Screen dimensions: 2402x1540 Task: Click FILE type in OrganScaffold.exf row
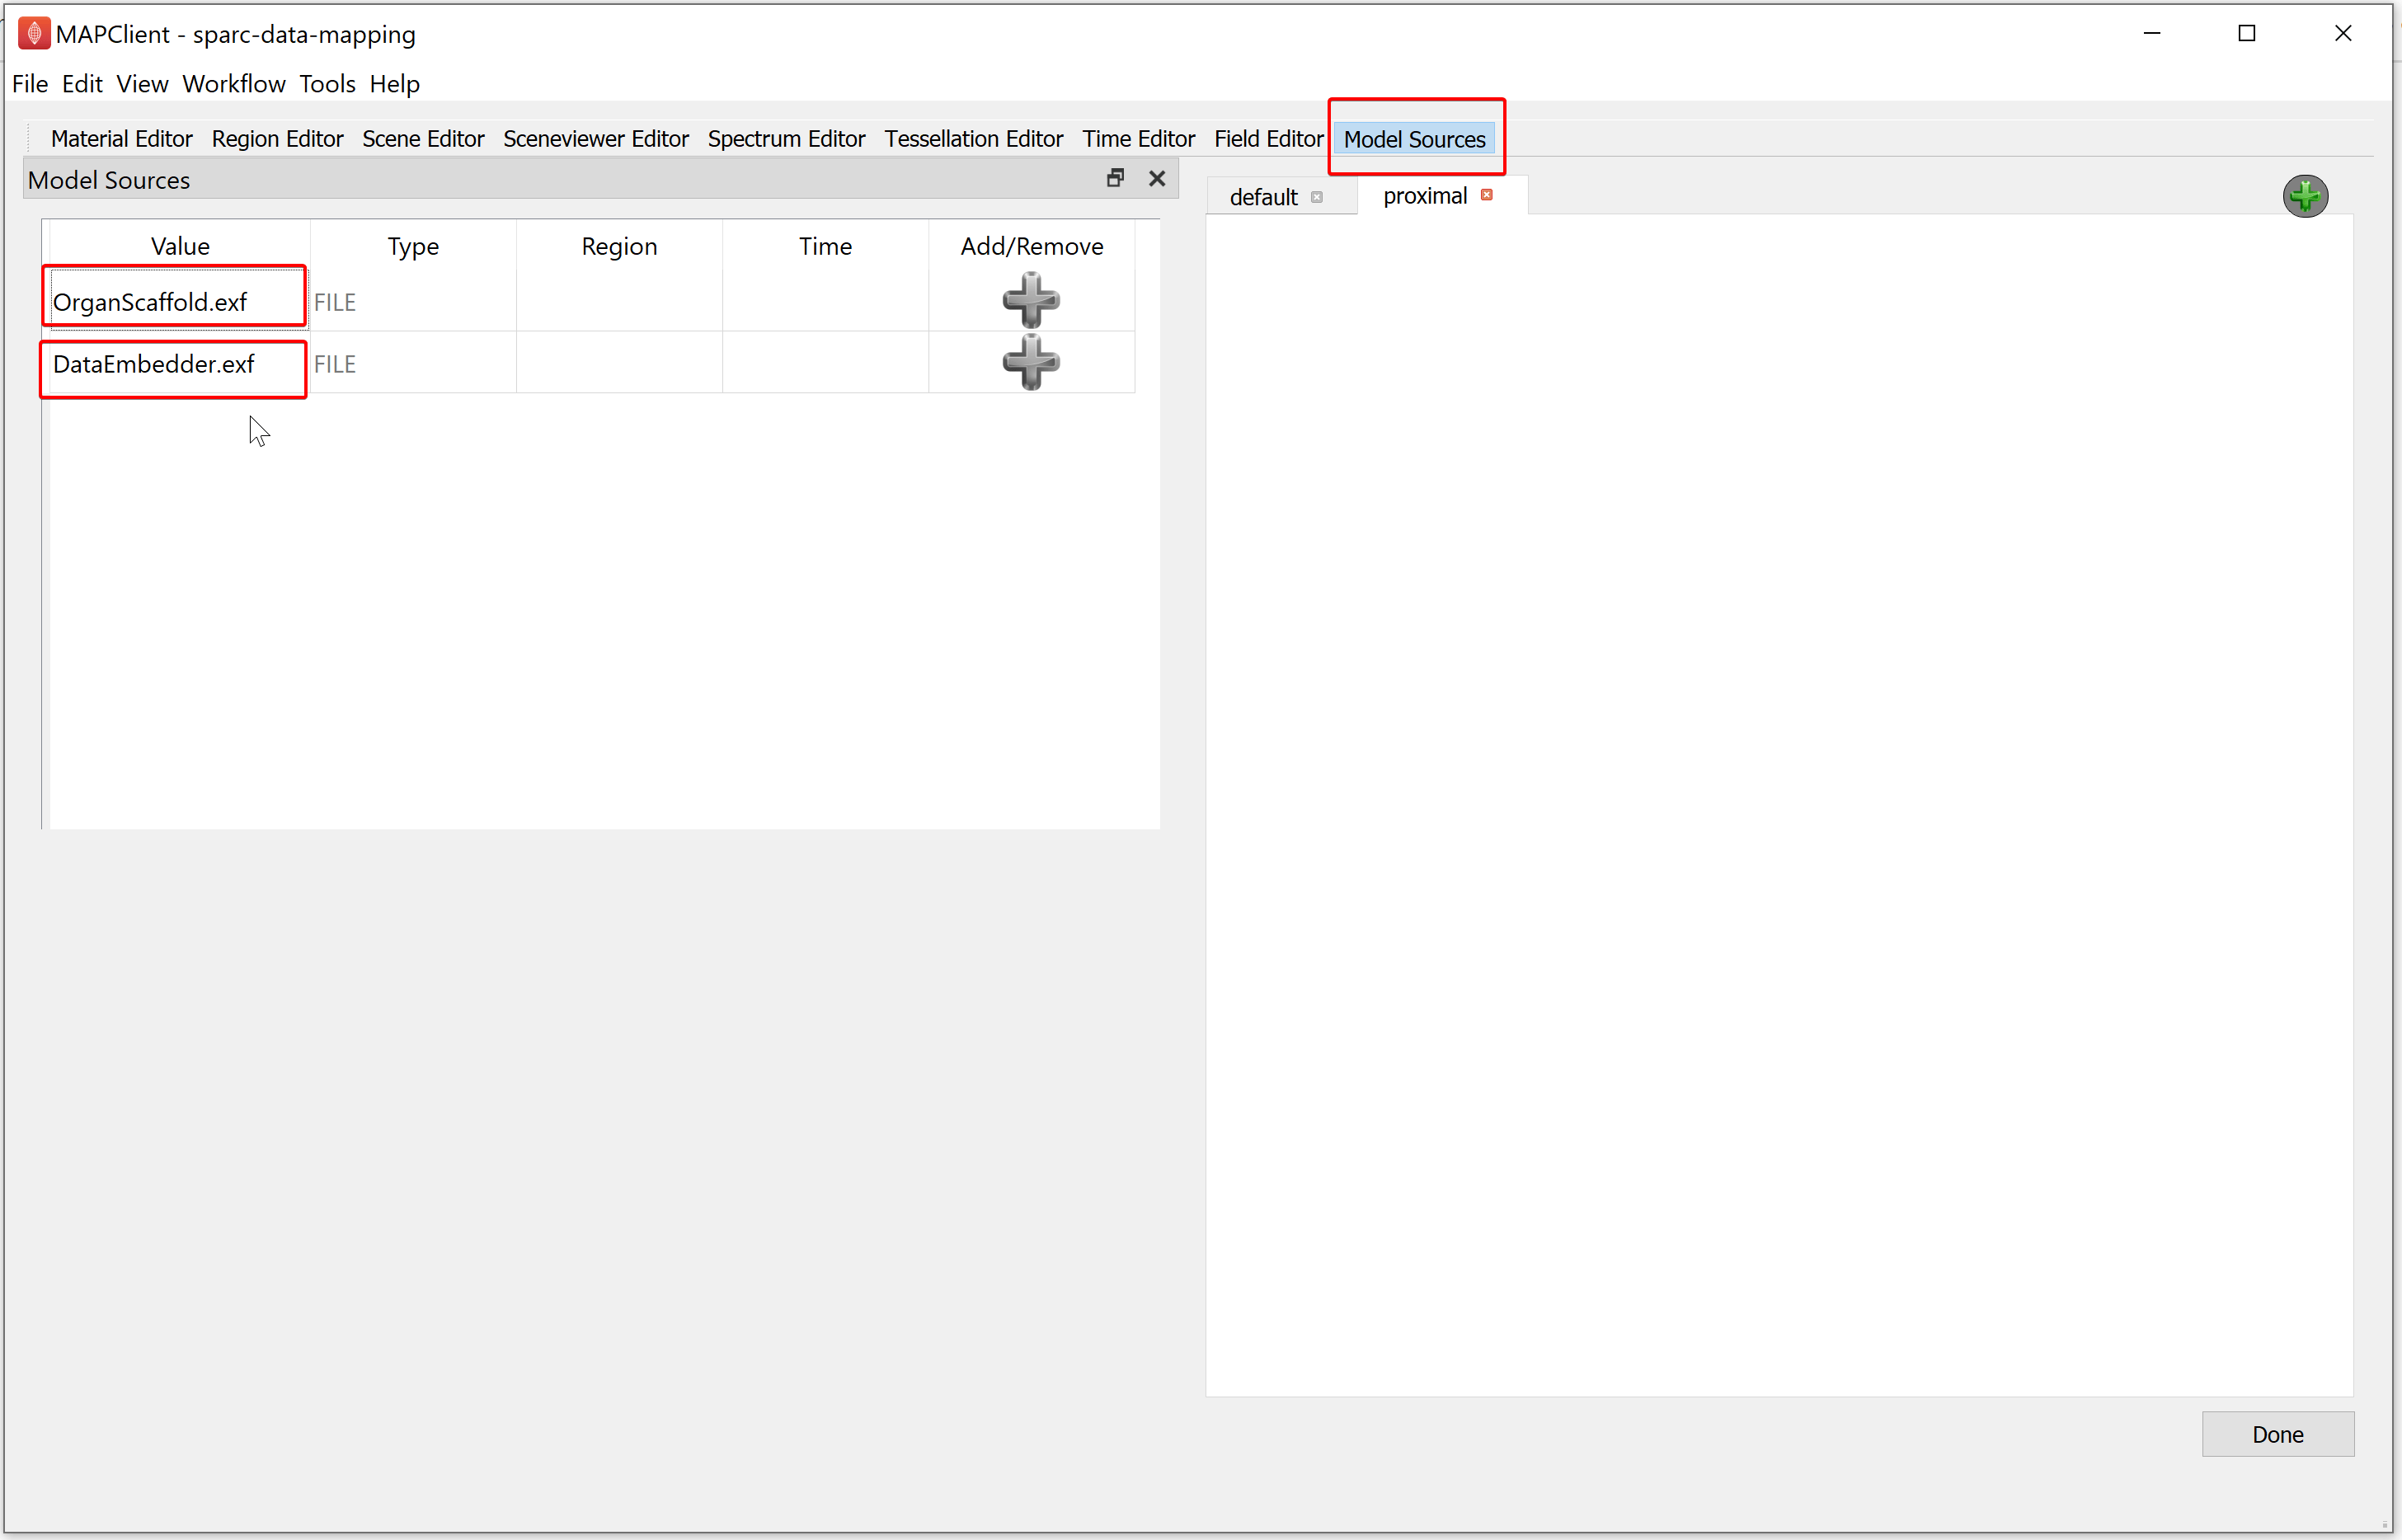click(413, 301)
